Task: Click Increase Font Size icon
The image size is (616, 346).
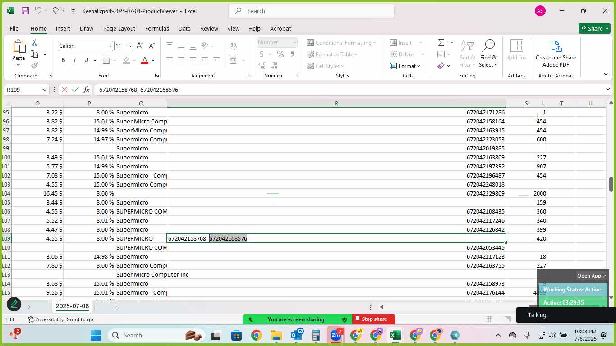Action: click(x=140, y=46)
